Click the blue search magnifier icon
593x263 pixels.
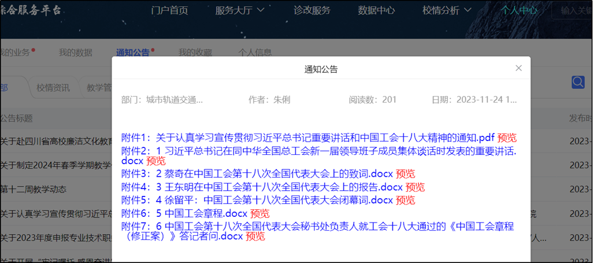coord(578,82)
